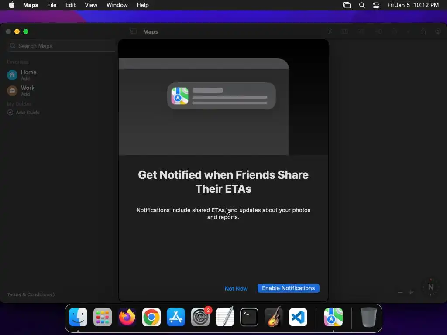Focus the Search Maps field
The height and width of the screenshot is (335, 447).
click(x=61, y=46)
